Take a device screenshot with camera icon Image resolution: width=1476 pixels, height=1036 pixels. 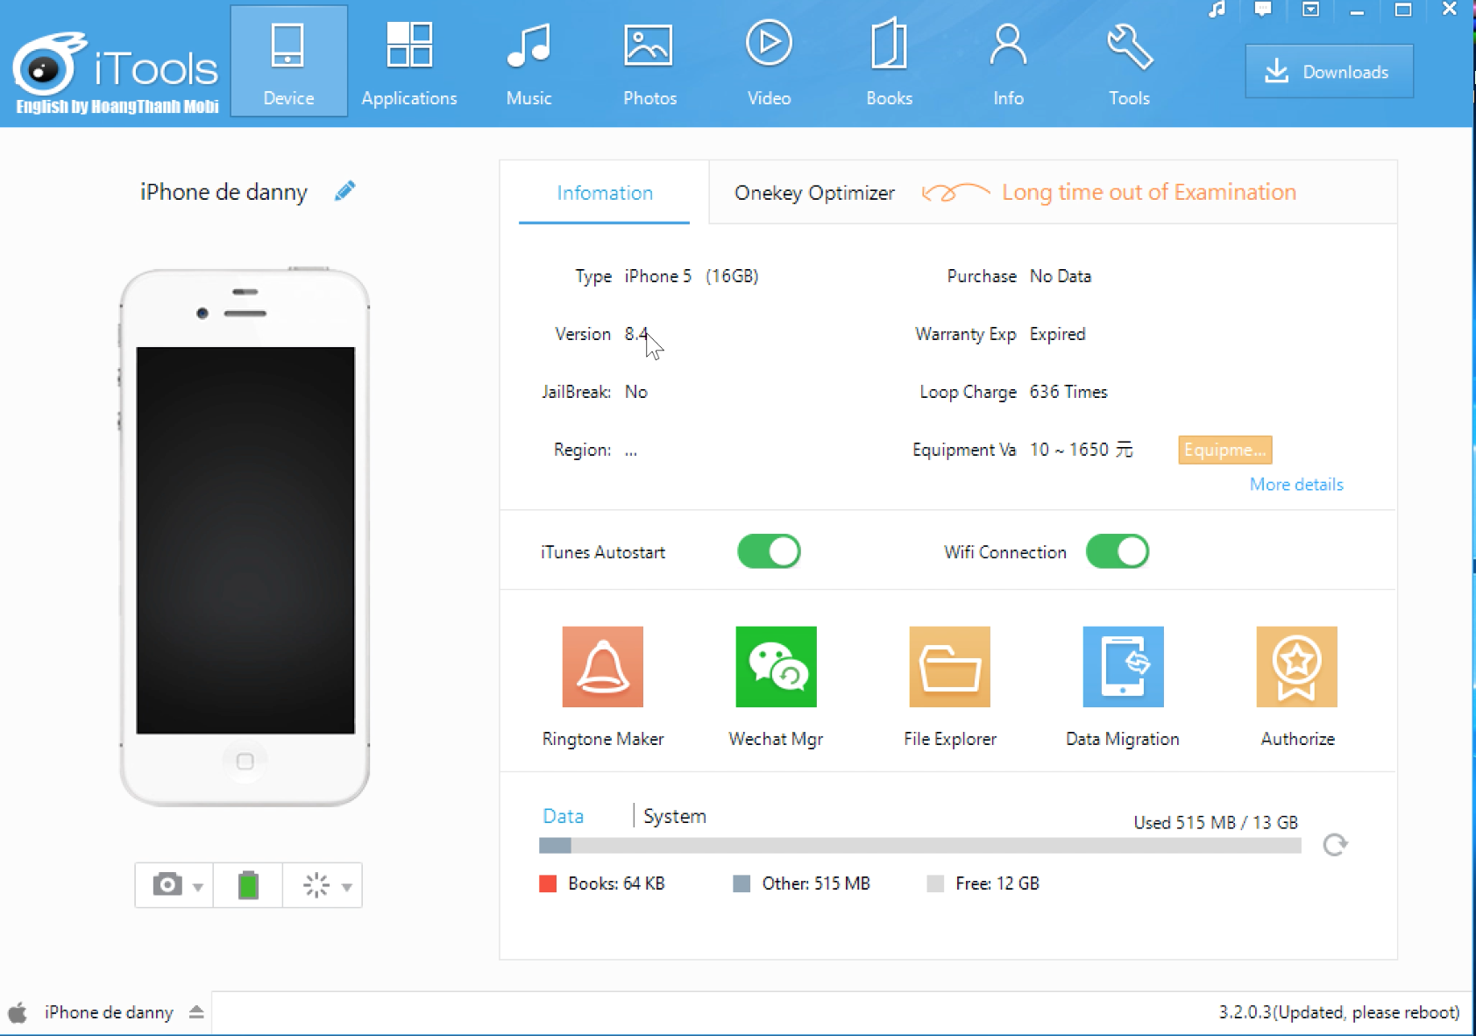pyautogui.click(x=167, y=884)
